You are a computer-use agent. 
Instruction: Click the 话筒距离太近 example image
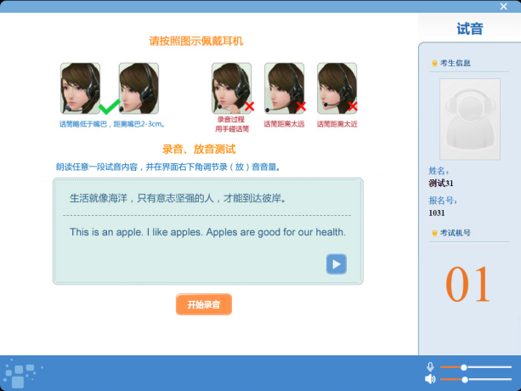pyautogui.click(x=337, y=88)
